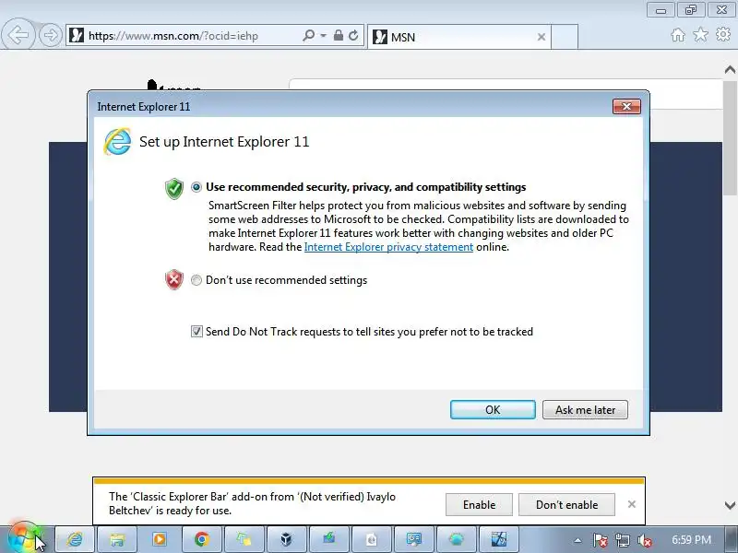Open Action Center flag tray icon
The width and height of the screenshot is (738, 553).
click(x=600, y=540)
